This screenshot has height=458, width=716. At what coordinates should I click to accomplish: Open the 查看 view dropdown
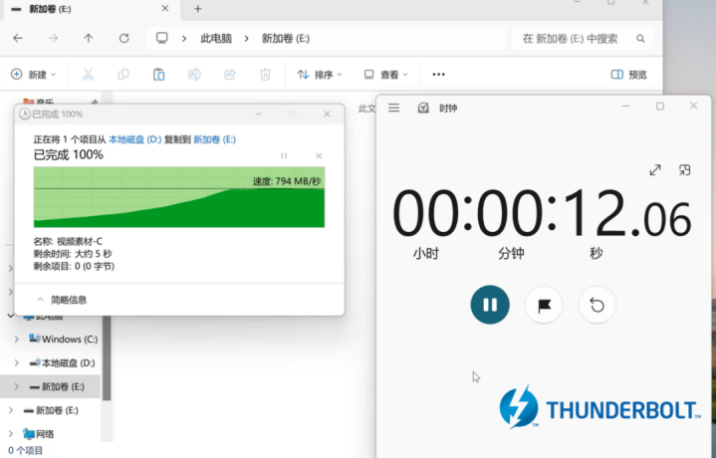coord(386,75)
